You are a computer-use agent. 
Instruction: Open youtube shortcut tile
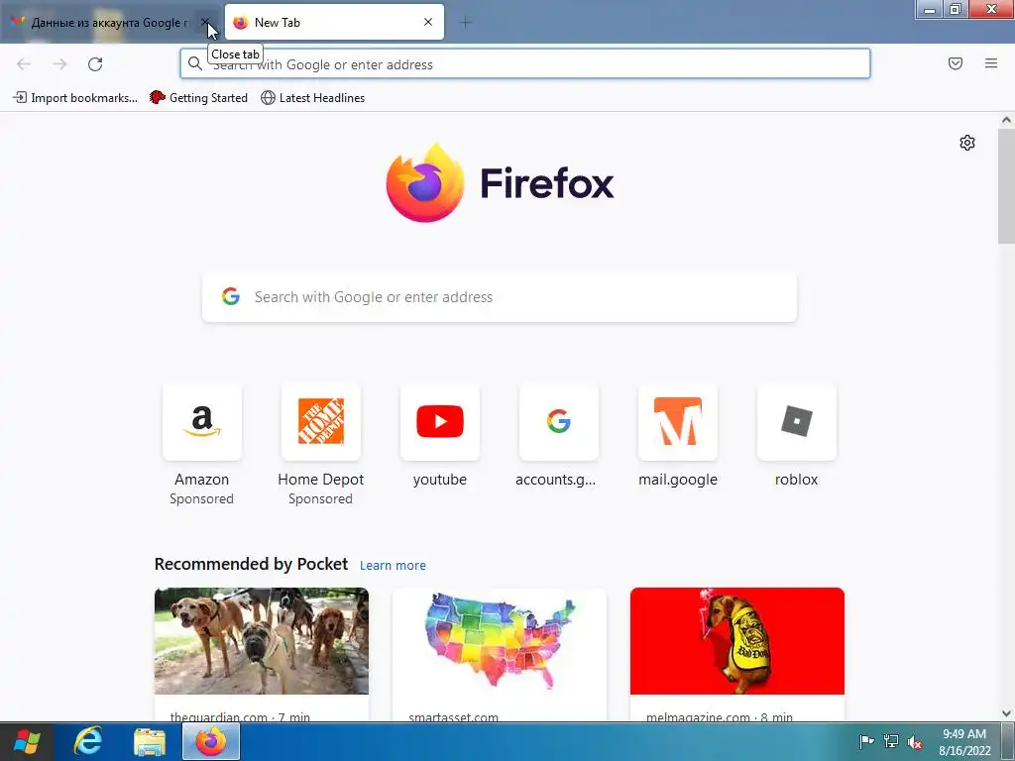click(439, 422)
